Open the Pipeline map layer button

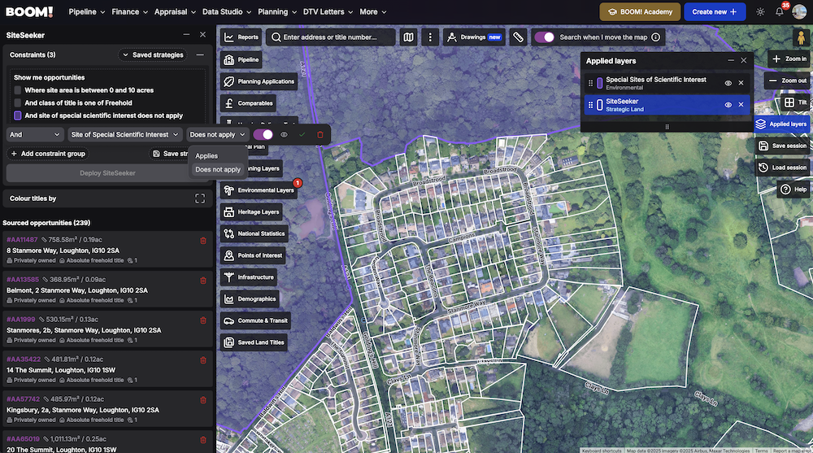[241, 59]
